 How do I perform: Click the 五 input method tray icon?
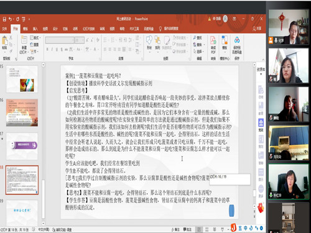[x=240, y=228]
